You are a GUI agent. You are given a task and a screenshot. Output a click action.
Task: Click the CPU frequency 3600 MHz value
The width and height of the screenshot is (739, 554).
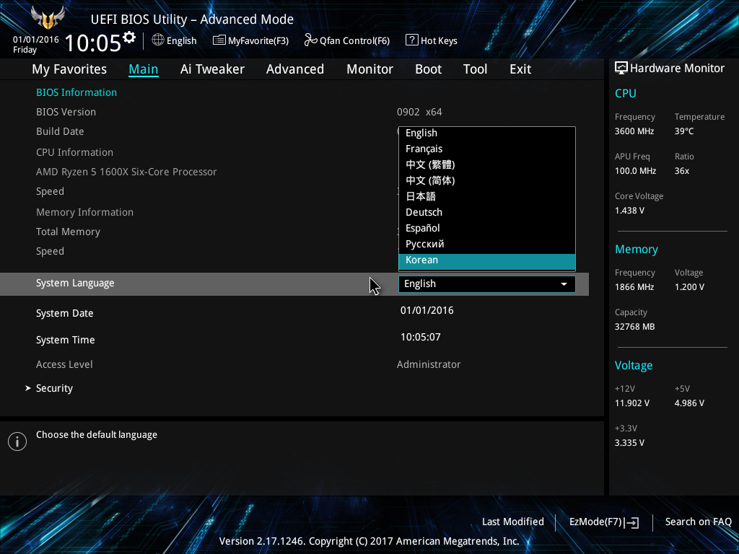(634, 131)
